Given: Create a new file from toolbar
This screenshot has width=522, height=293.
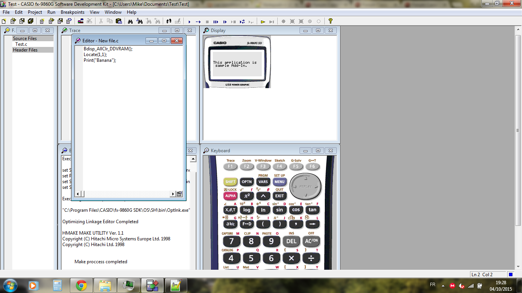Looking at the screenshot, I should point(4,21).
